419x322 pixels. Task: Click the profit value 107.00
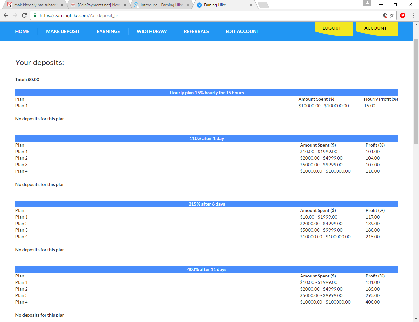[373, 165]
